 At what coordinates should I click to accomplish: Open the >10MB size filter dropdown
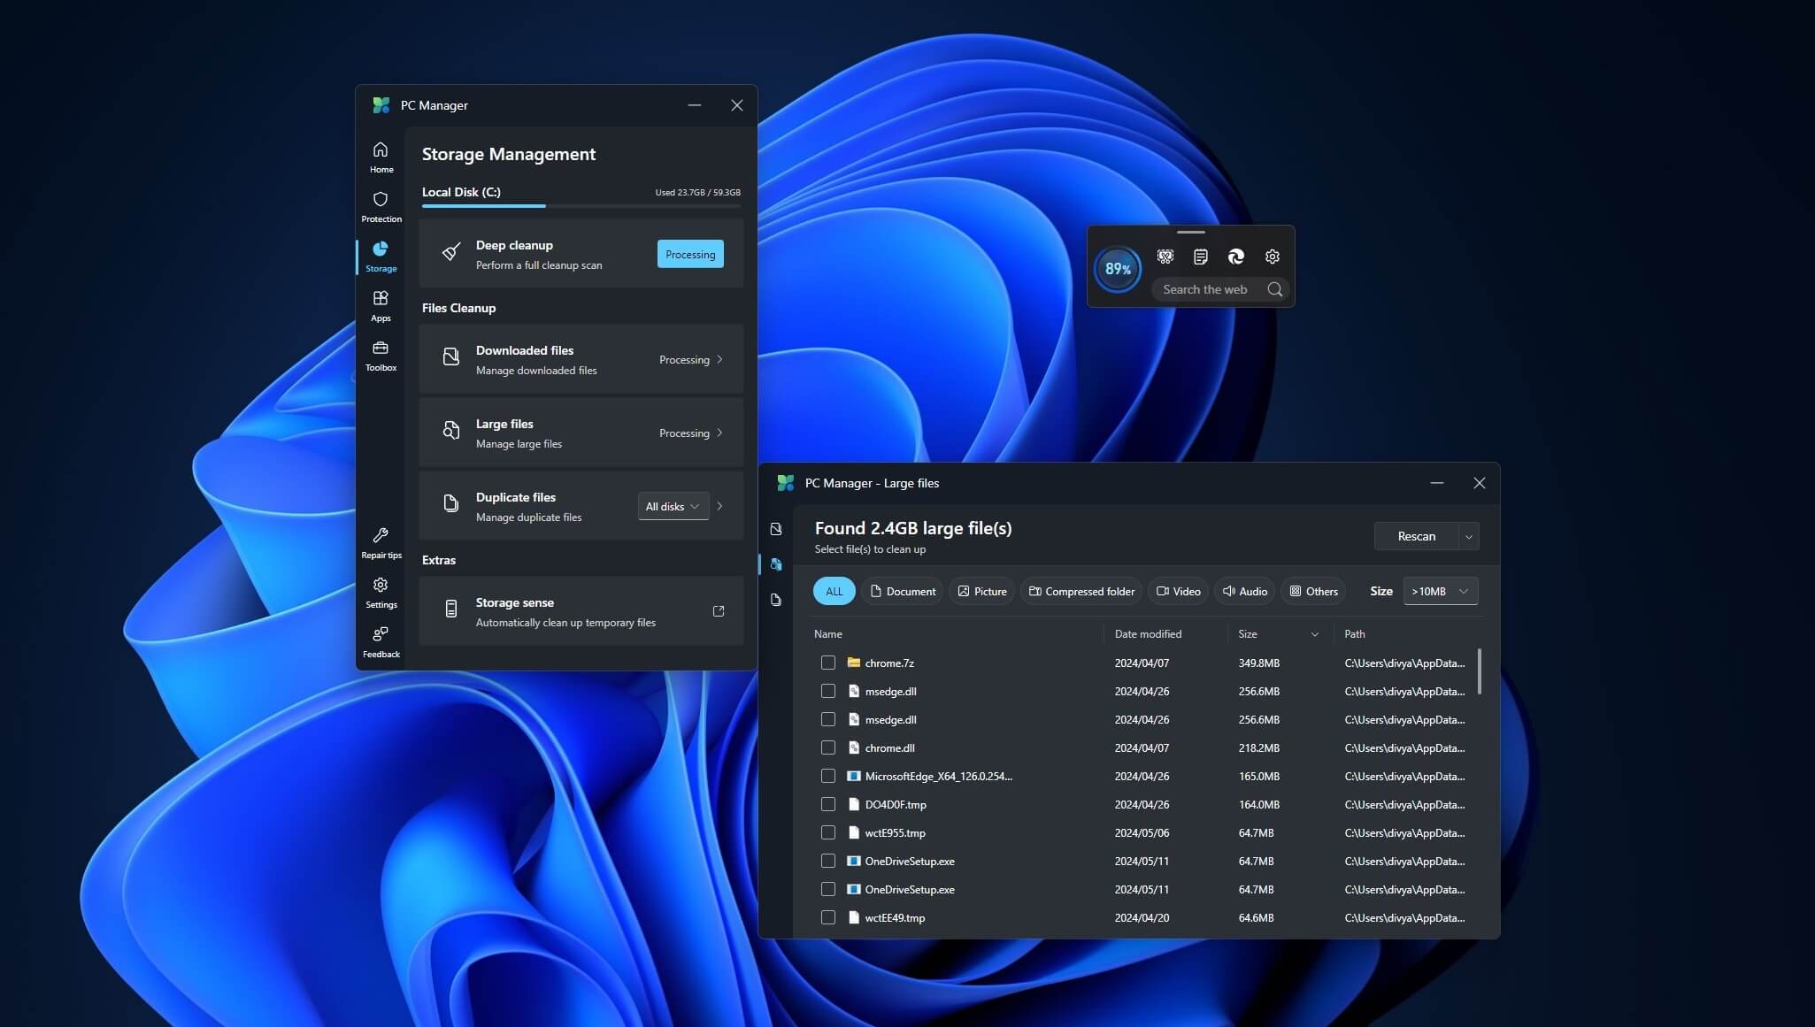pyautogui.click(x=1440, y=591)
